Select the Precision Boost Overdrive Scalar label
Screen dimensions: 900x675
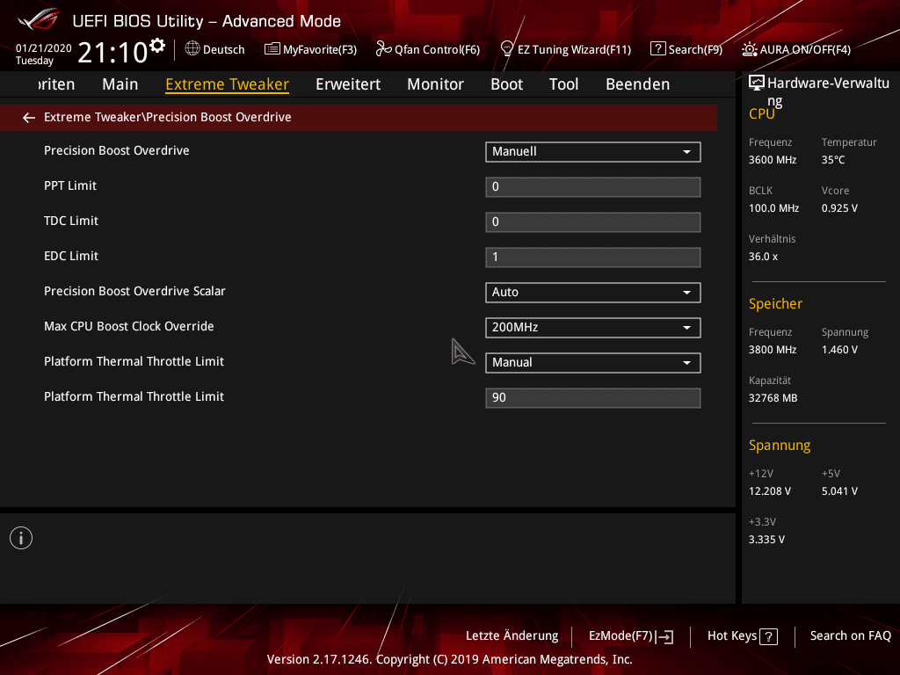pos(134,291)
